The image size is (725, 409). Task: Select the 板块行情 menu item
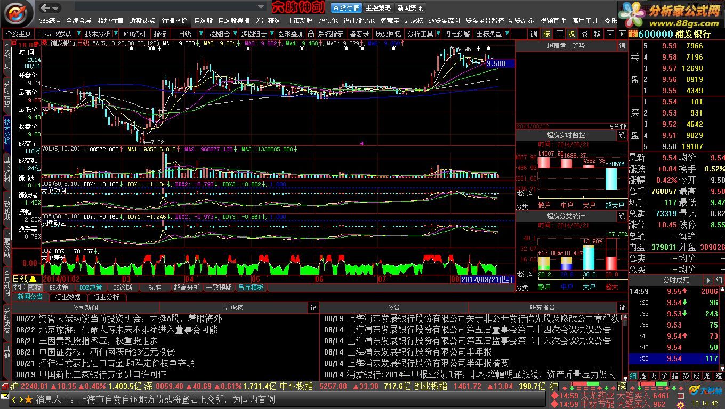[x=110, y=20]
